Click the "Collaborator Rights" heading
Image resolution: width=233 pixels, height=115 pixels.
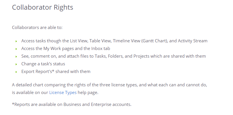click(x=42, y=7)
